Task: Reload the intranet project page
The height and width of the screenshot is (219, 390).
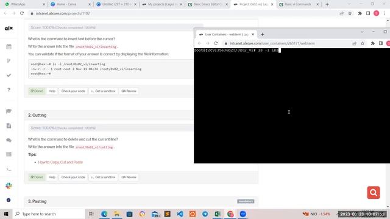Action: tap(22, 13)
